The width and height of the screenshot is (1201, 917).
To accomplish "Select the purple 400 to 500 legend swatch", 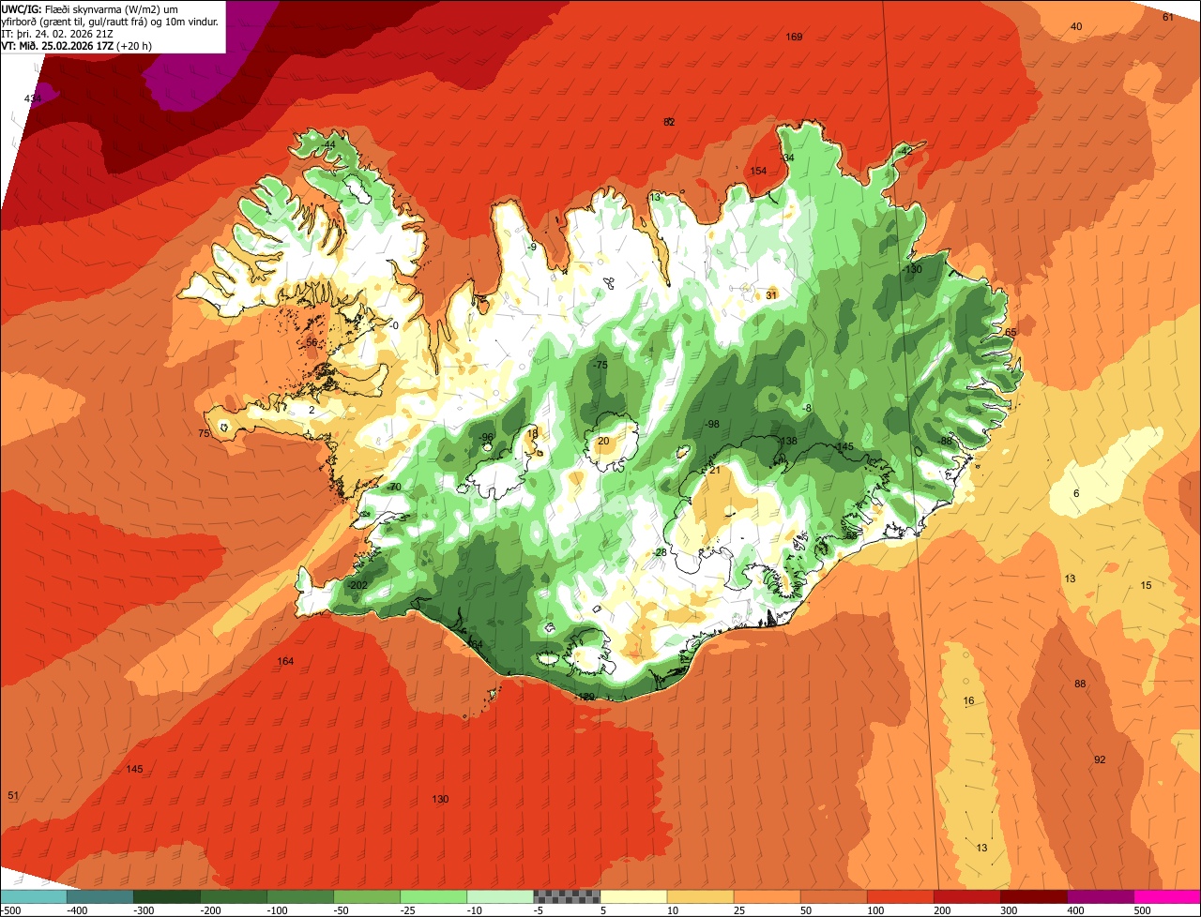I will 1100,896.
